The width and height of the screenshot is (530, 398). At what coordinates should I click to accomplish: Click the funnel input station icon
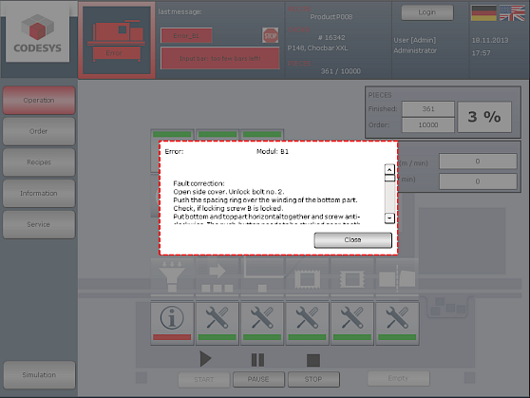coord(172,276)
